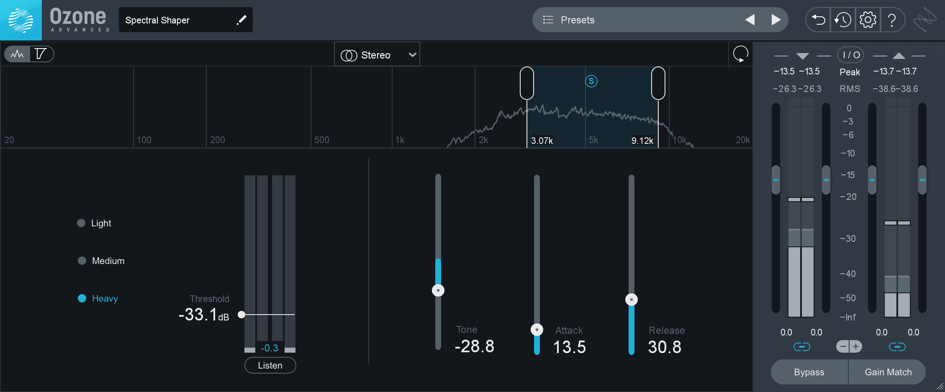The width and height of the screenshot is (945, 392).
Task: Click the Bypass button
Action: 809,372
